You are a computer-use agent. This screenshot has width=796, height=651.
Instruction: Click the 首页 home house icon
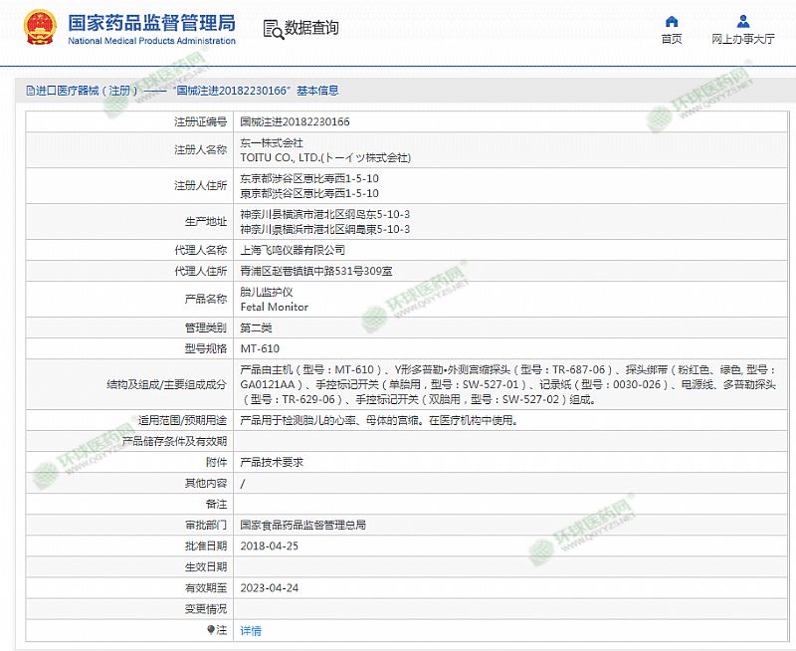(x=672, y=21)
